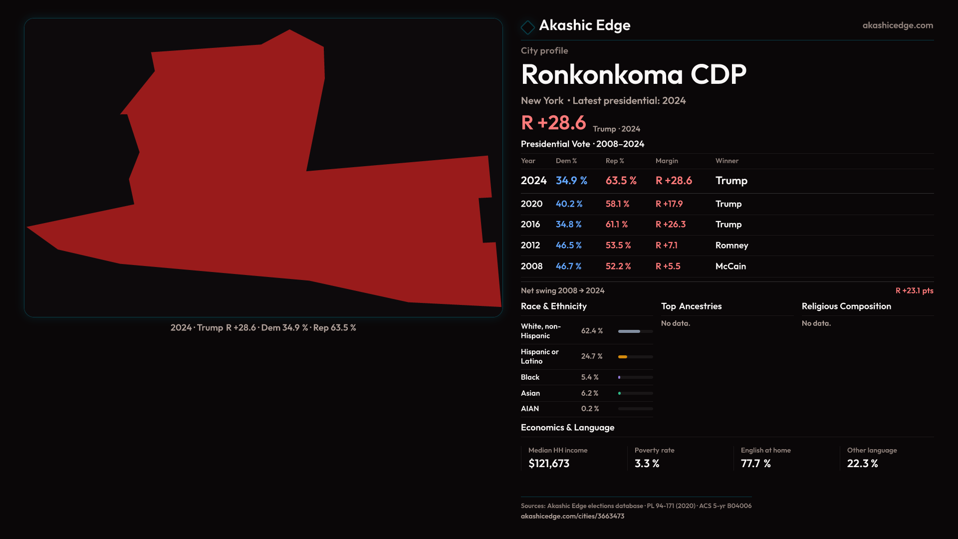This screenshot has width=958, height=539.
Task: Click the Akashic Edge diamond logo icon
Action: pos(527,27)
